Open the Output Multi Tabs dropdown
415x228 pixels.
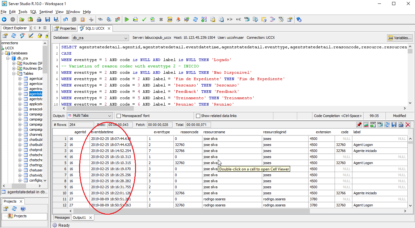(x=110, y=116)
